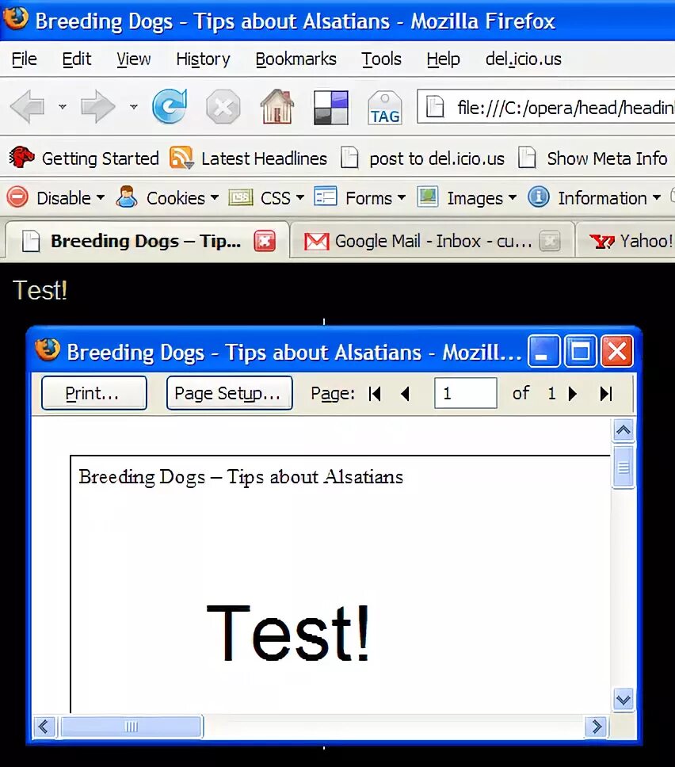Go back with the Back arrow
This screenshot has height=767, width=675.
pyautogui.click(x=28, y=106)
